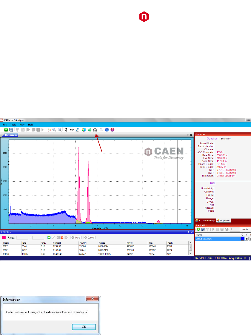The width and height of the screenshot is (251, 335).
Task: Switch to the Properties tab
Action: pos(223,221)
